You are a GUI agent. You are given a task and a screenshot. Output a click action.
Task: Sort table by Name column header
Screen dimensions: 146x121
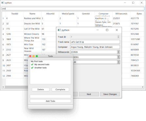click(32, 14)
